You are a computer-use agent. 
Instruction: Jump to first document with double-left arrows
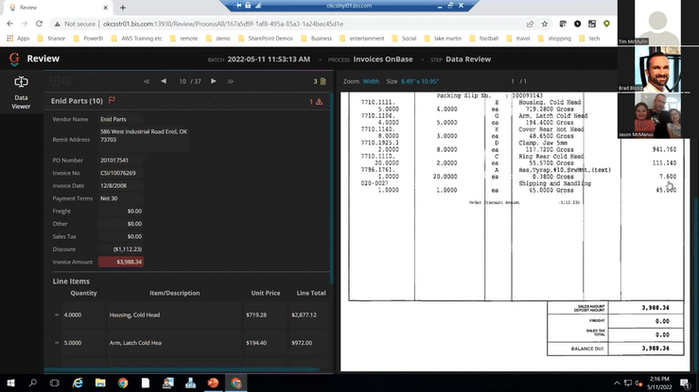(147, 81)
